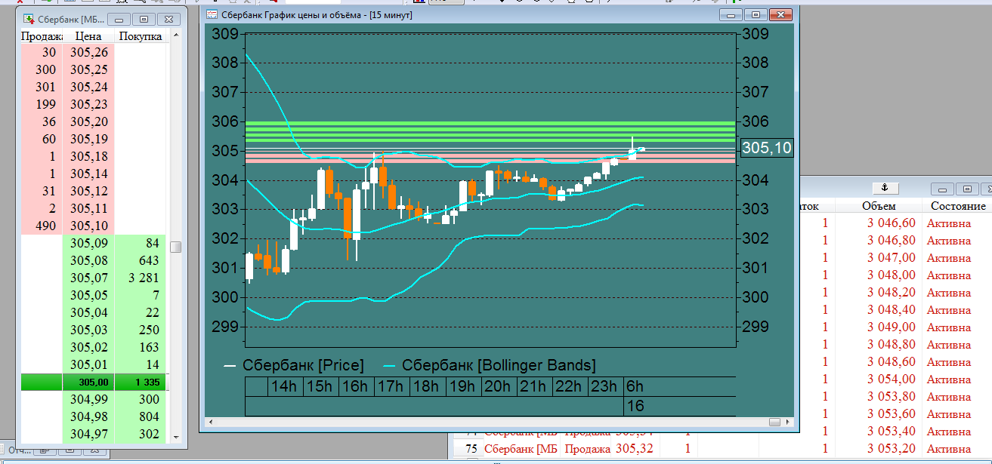
Task: Click the 1 335 buy quantity cell
Action: 141,382
